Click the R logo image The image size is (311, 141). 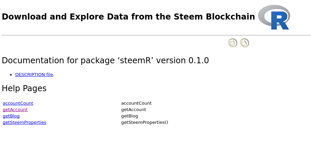pos(274,17)
